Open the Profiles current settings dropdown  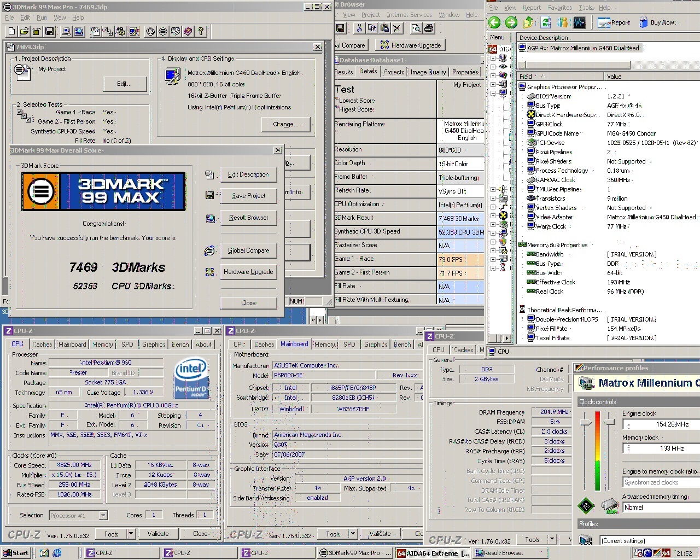click(650, 541)
